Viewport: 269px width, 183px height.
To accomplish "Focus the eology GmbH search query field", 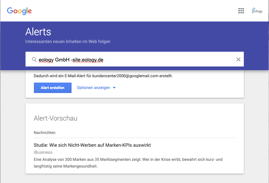I will 134,59.
